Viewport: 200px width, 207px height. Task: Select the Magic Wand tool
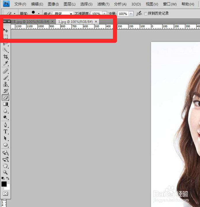5,50
